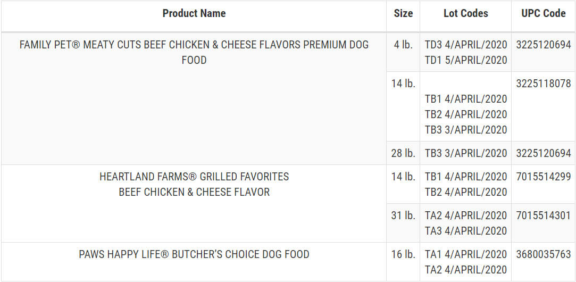Select the 4 lb. size cell

pyautogui.click(x=403, y=45)
